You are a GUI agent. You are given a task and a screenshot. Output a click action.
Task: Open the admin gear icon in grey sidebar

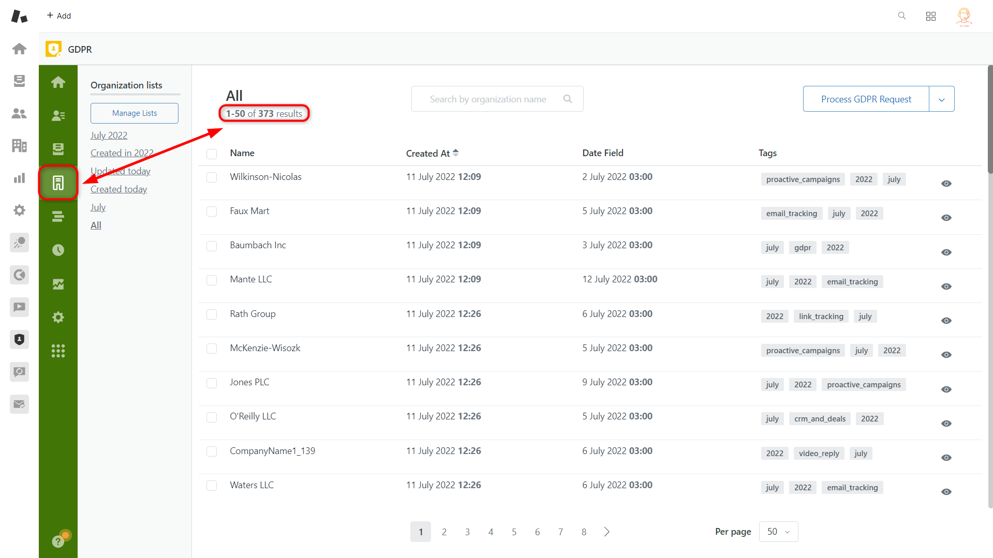click(x=19, y=210)
